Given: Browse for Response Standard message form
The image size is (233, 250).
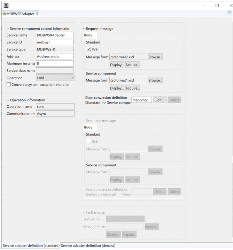Looking at the screenshot, I should [x=155, y=149].
